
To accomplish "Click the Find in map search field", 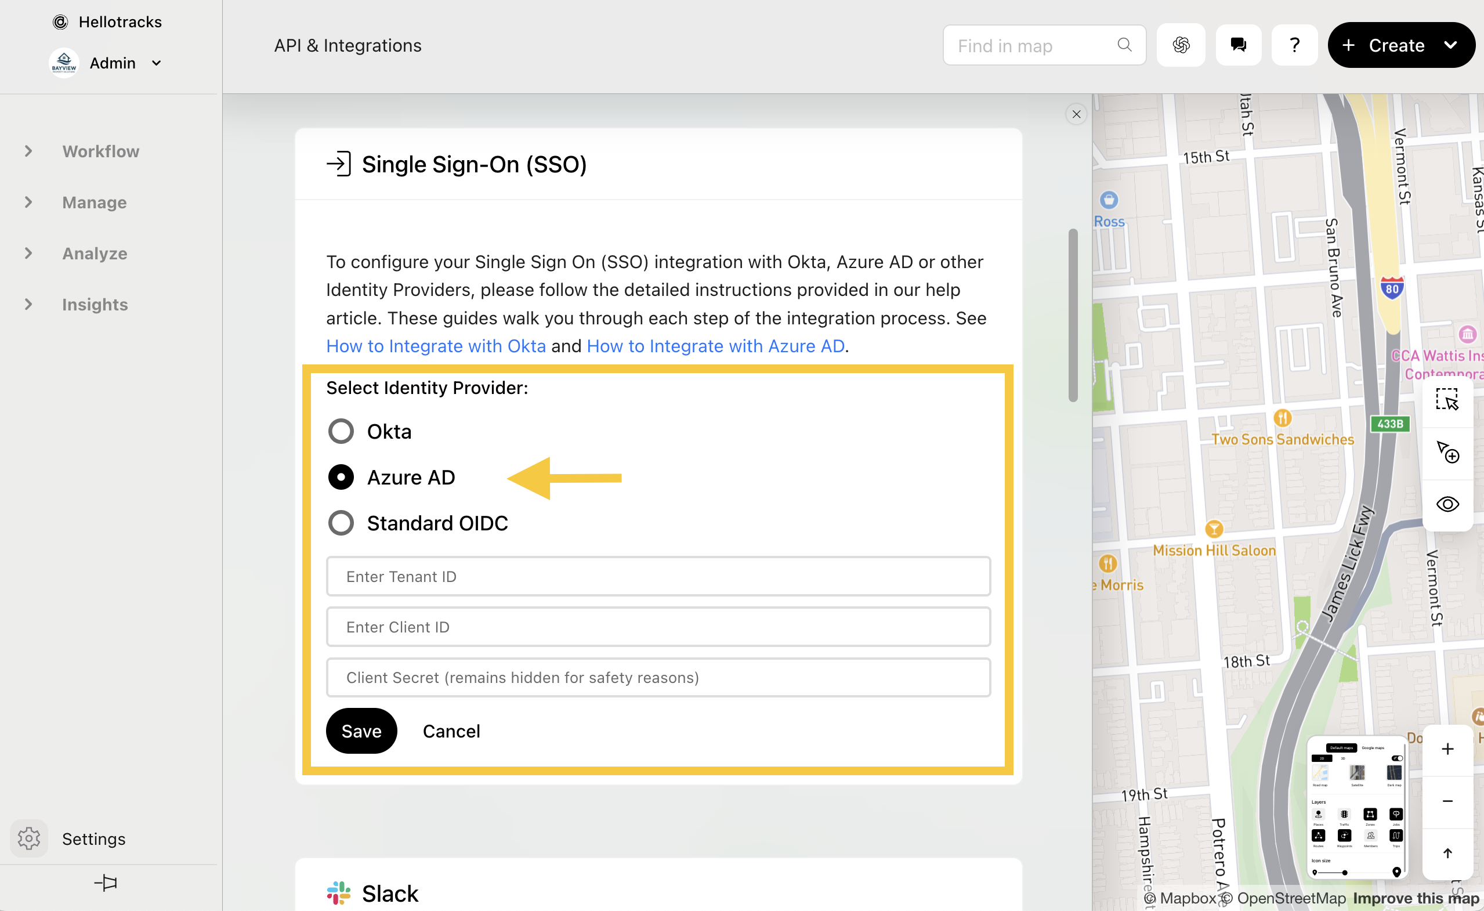I will (1044, 45).
